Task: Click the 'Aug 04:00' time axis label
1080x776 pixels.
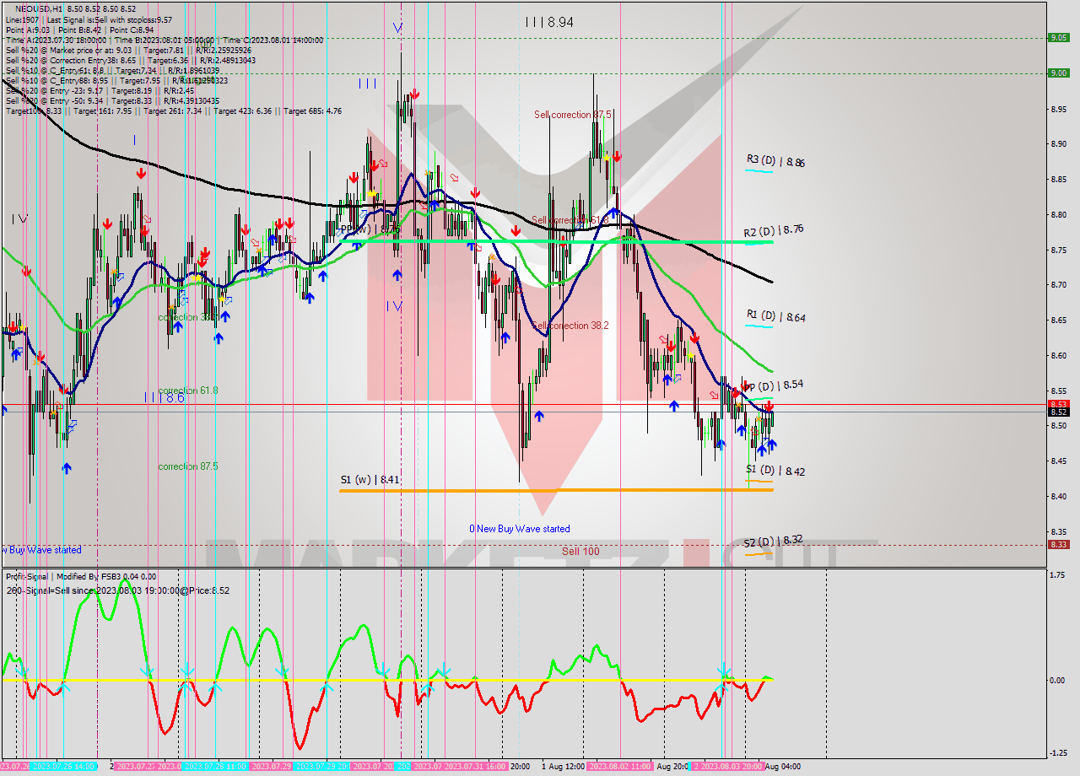Action: tap(783, 767)
